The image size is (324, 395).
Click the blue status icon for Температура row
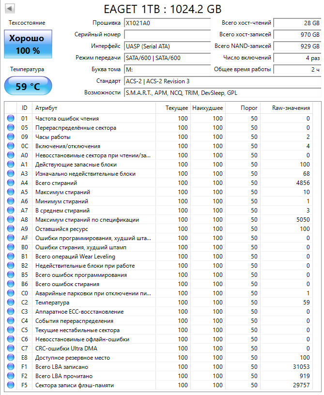[x=11, y=303]
